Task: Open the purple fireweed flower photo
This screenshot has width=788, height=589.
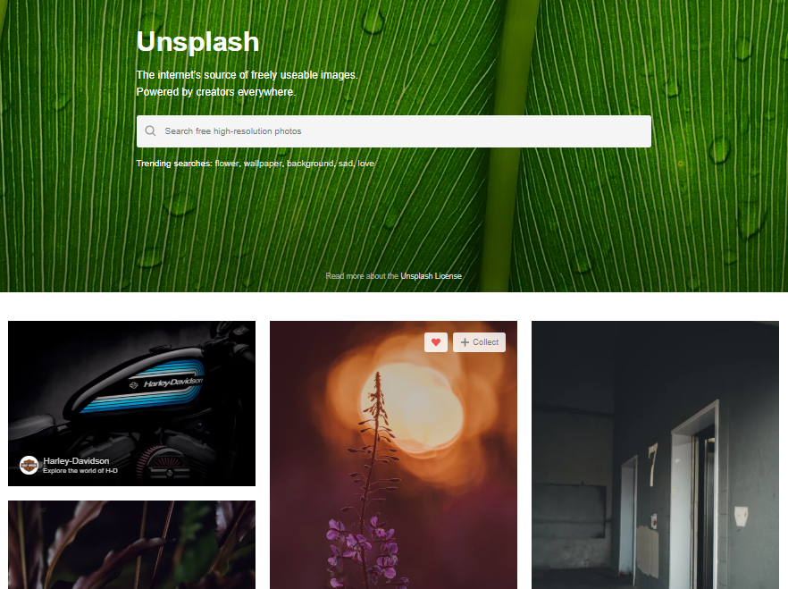Action: coord(393,455)
